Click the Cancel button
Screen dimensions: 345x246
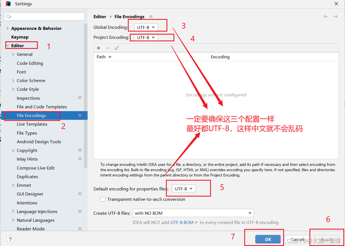coord(297,239)
